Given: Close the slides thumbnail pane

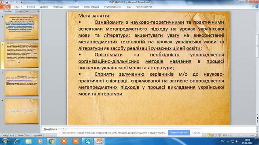Looking at the screenshot, I should [38, 11].
